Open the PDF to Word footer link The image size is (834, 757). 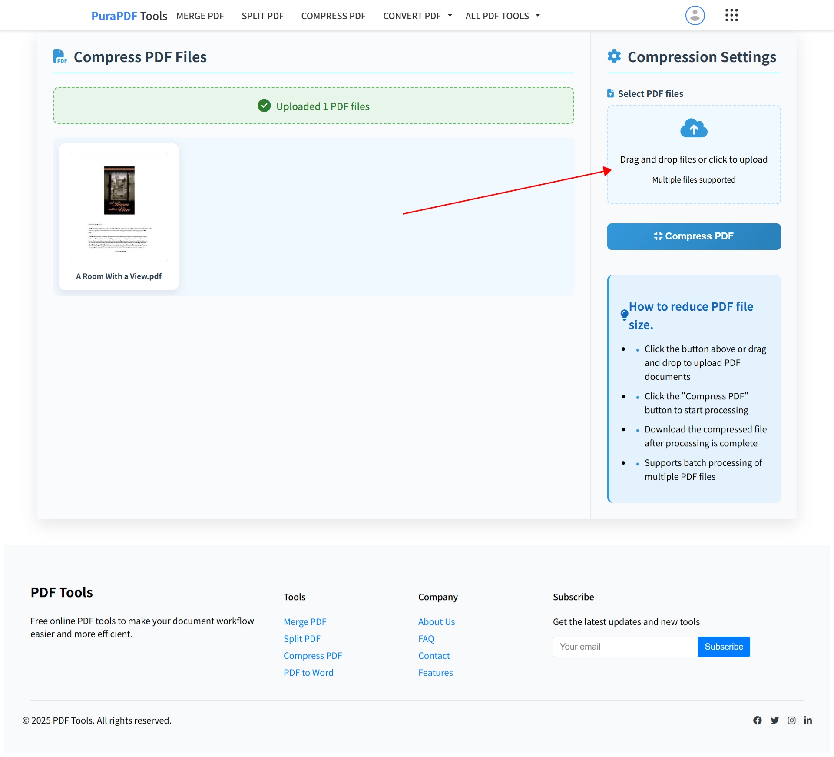coord(308,672)
